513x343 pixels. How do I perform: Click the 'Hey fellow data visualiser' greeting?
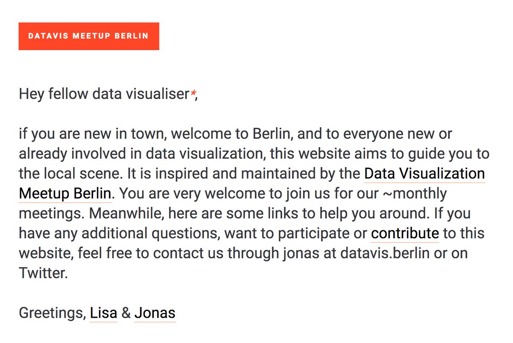point(104,94)
